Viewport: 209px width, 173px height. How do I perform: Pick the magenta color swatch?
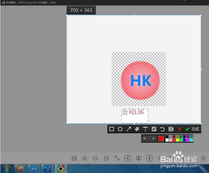[x=188, y=140]
